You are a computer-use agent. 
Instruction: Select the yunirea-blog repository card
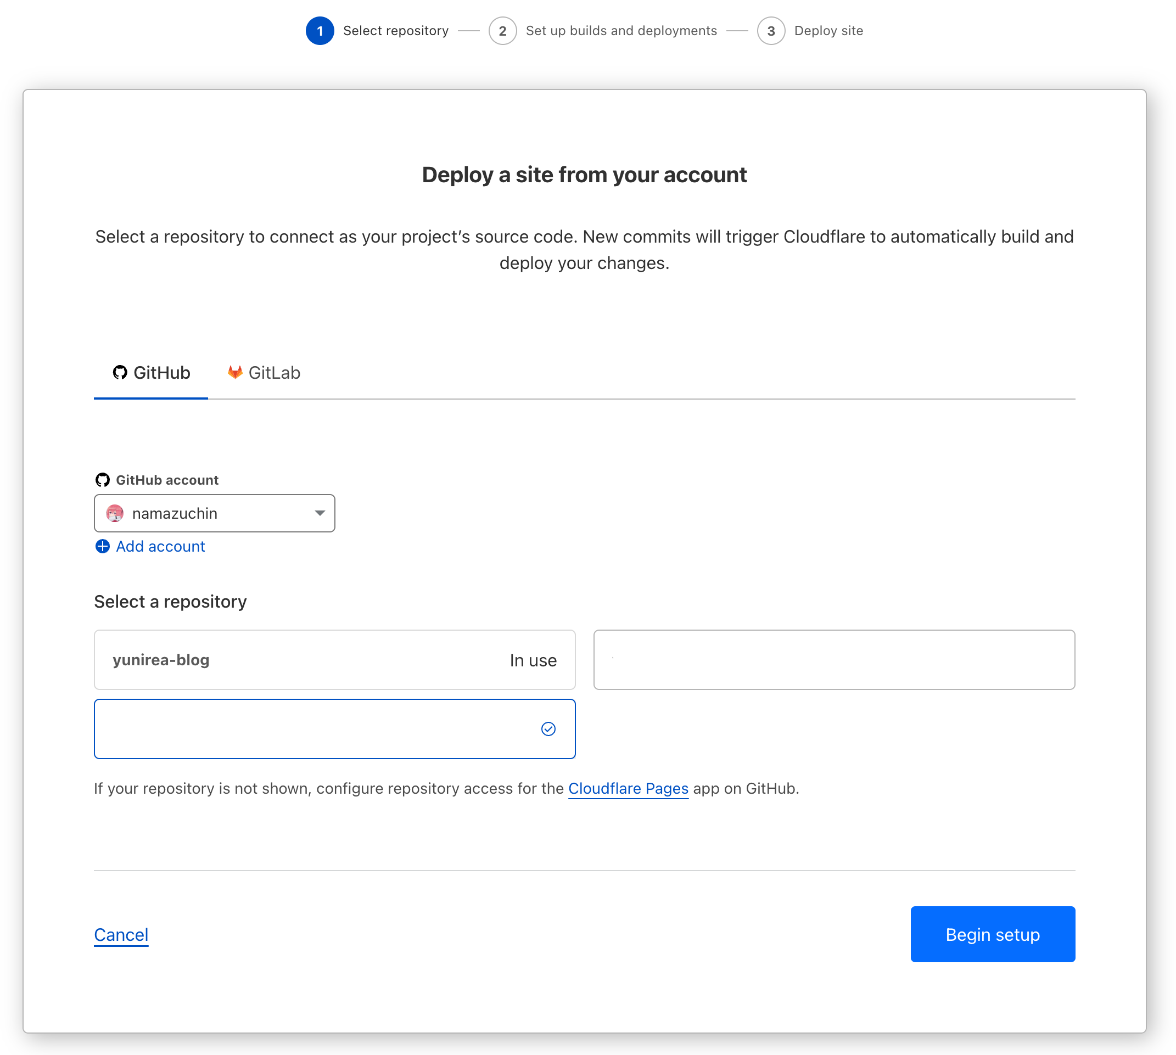tap(334, 660)
